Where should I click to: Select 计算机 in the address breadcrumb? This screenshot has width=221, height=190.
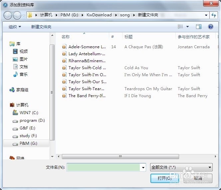point(46,15)
